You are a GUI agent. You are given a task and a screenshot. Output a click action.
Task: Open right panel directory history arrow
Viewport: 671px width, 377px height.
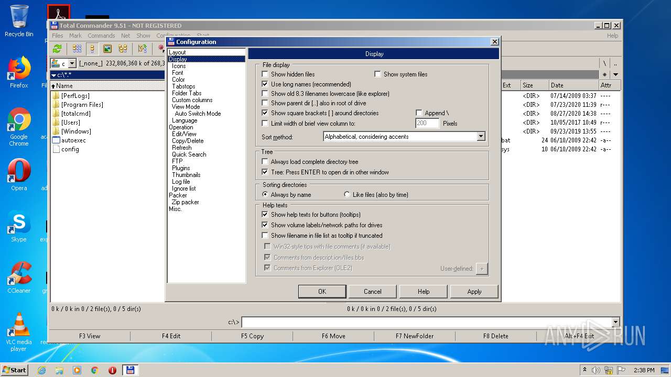tap(615, 75)
